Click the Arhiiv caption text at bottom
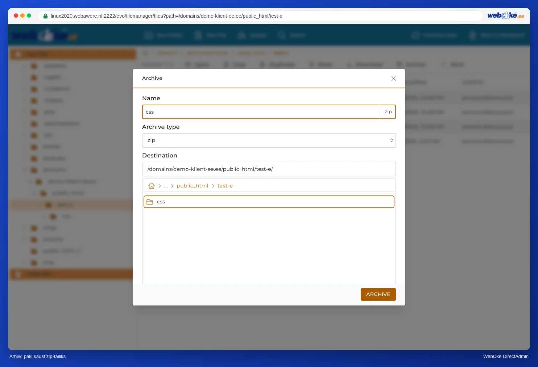 tap(38, 357)
